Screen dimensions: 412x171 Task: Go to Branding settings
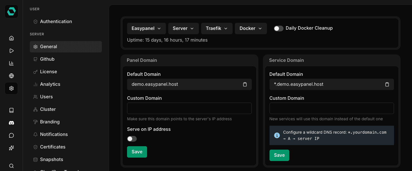[x=66, y=122]
